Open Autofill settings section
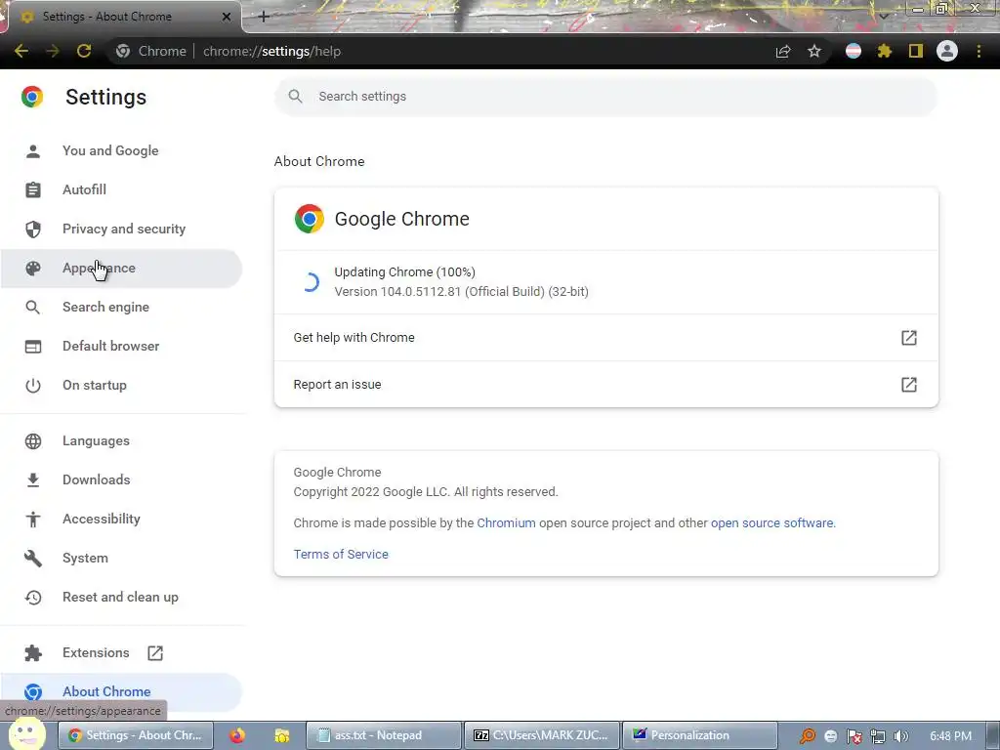 tap(121, 189)
